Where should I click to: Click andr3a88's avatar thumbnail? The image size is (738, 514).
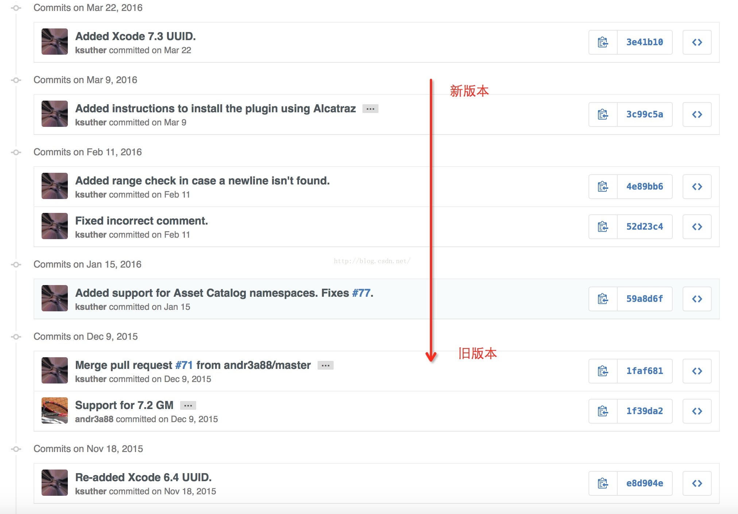pos(55,410)
